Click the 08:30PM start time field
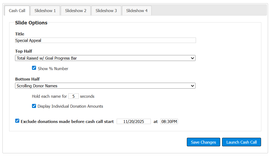This screenshot has height=156, width=271. (169, 122)
